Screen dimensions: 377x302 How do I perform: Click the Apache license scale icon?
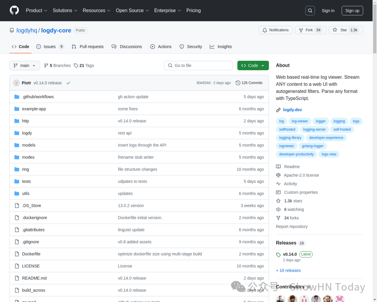pyautogui.click(x=278, y=175)
